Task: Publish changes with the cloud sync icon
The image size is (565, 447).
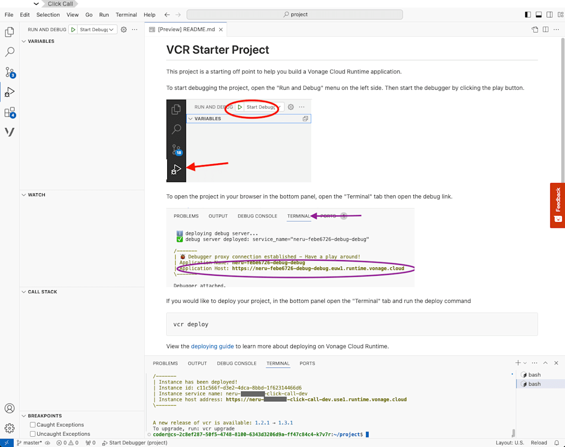Action: click(48, 442)
